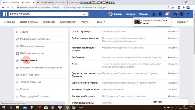Open Viber from the taskbar
The width and height of the screenshot is (195, 110).
(60, 107)
